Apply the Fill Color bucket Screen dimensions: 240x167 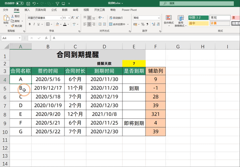tap(58, 24)
